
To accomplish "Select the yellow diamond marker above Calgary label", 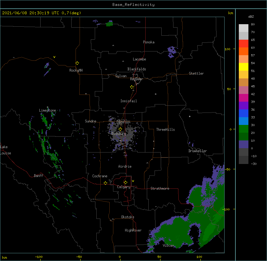I will pos(125,183).
